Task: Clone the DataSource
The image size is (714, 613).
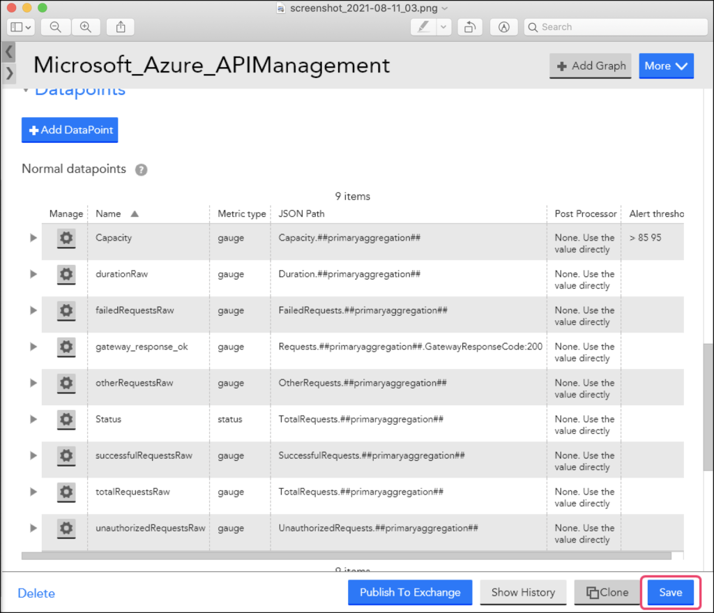Action: (x=607, y=592)
